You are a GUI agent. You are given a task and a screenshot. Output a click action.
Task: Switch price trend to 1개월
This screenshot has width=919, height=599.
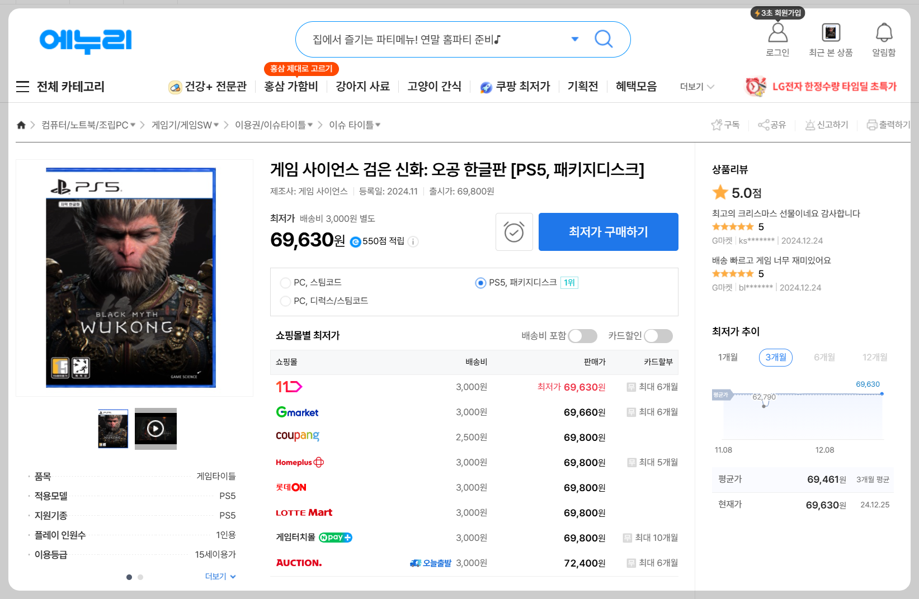(x=728, y=357)
